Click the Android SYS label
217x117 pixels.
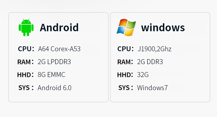(x=26, y=88)
